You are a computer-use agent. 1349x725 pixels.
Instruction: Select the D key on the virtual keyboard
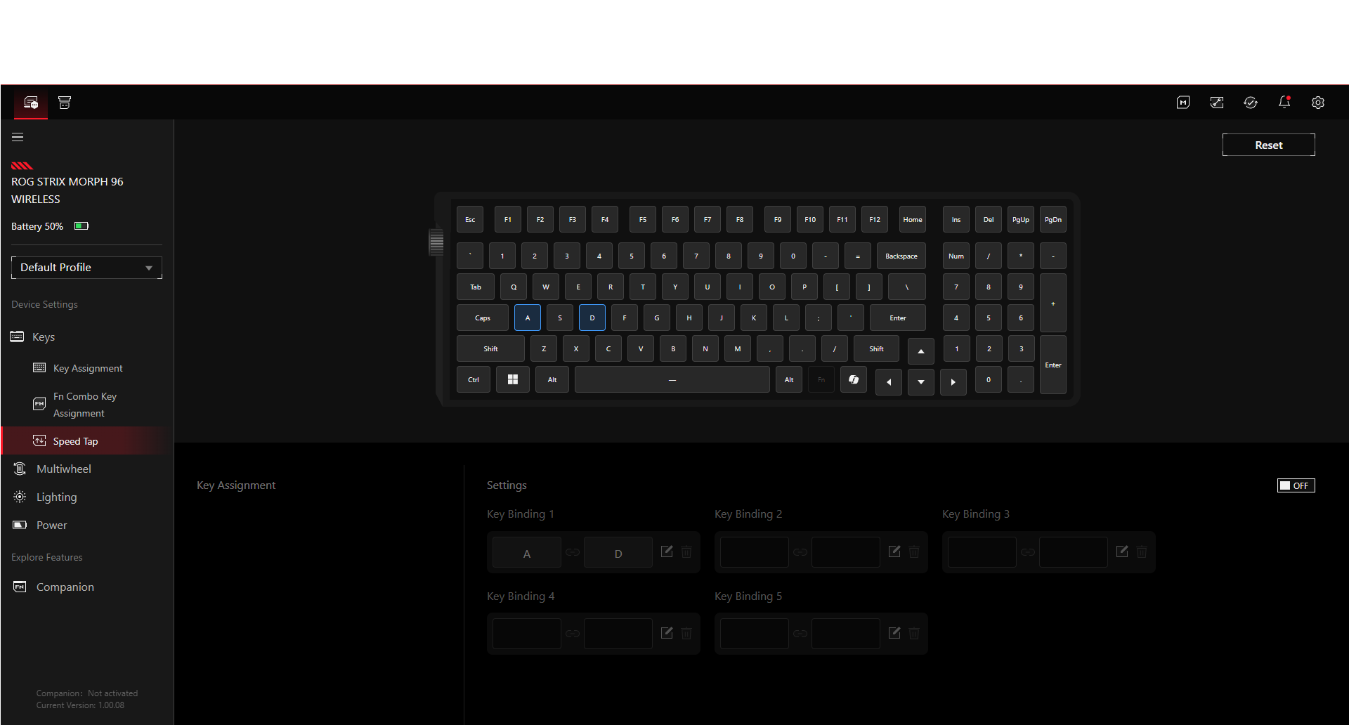(592, 318)
